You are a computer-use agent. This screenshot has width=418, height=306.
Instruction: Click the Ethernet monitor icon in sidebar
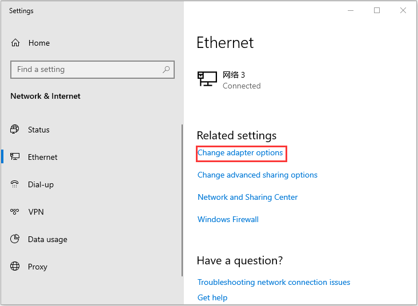click(x=15, y=157)
